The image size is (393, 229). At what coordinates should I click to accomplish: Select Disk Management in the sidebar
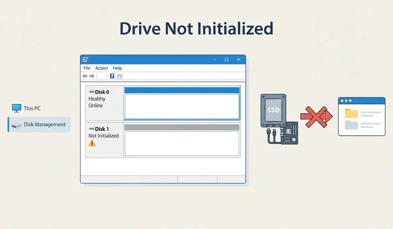click(39, 125)
